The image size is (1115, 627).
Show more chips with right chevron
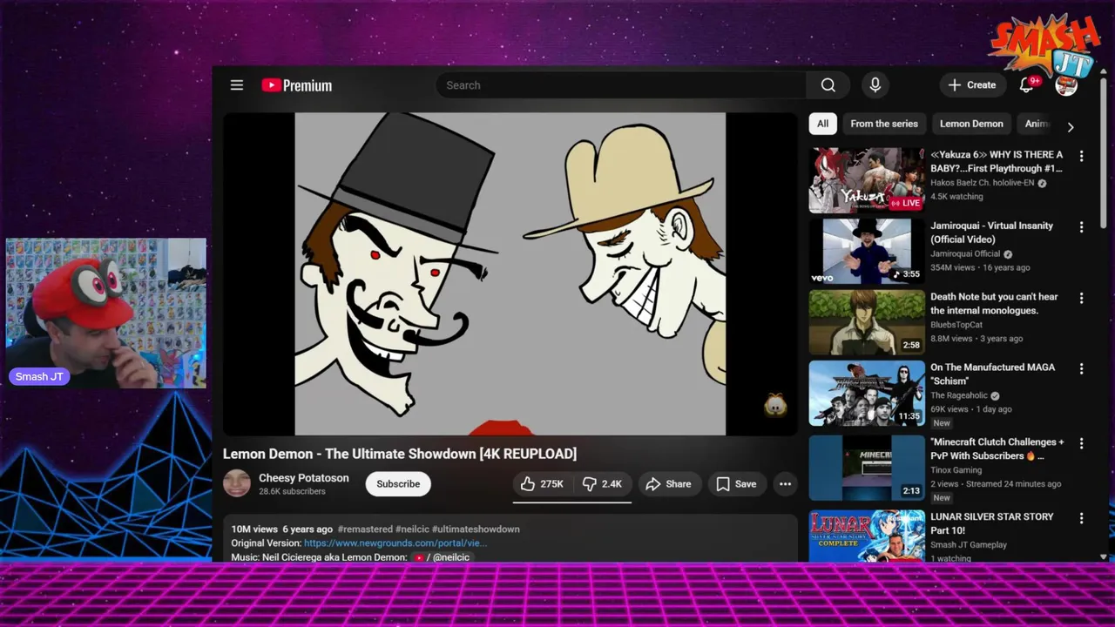click(1071, 127)
